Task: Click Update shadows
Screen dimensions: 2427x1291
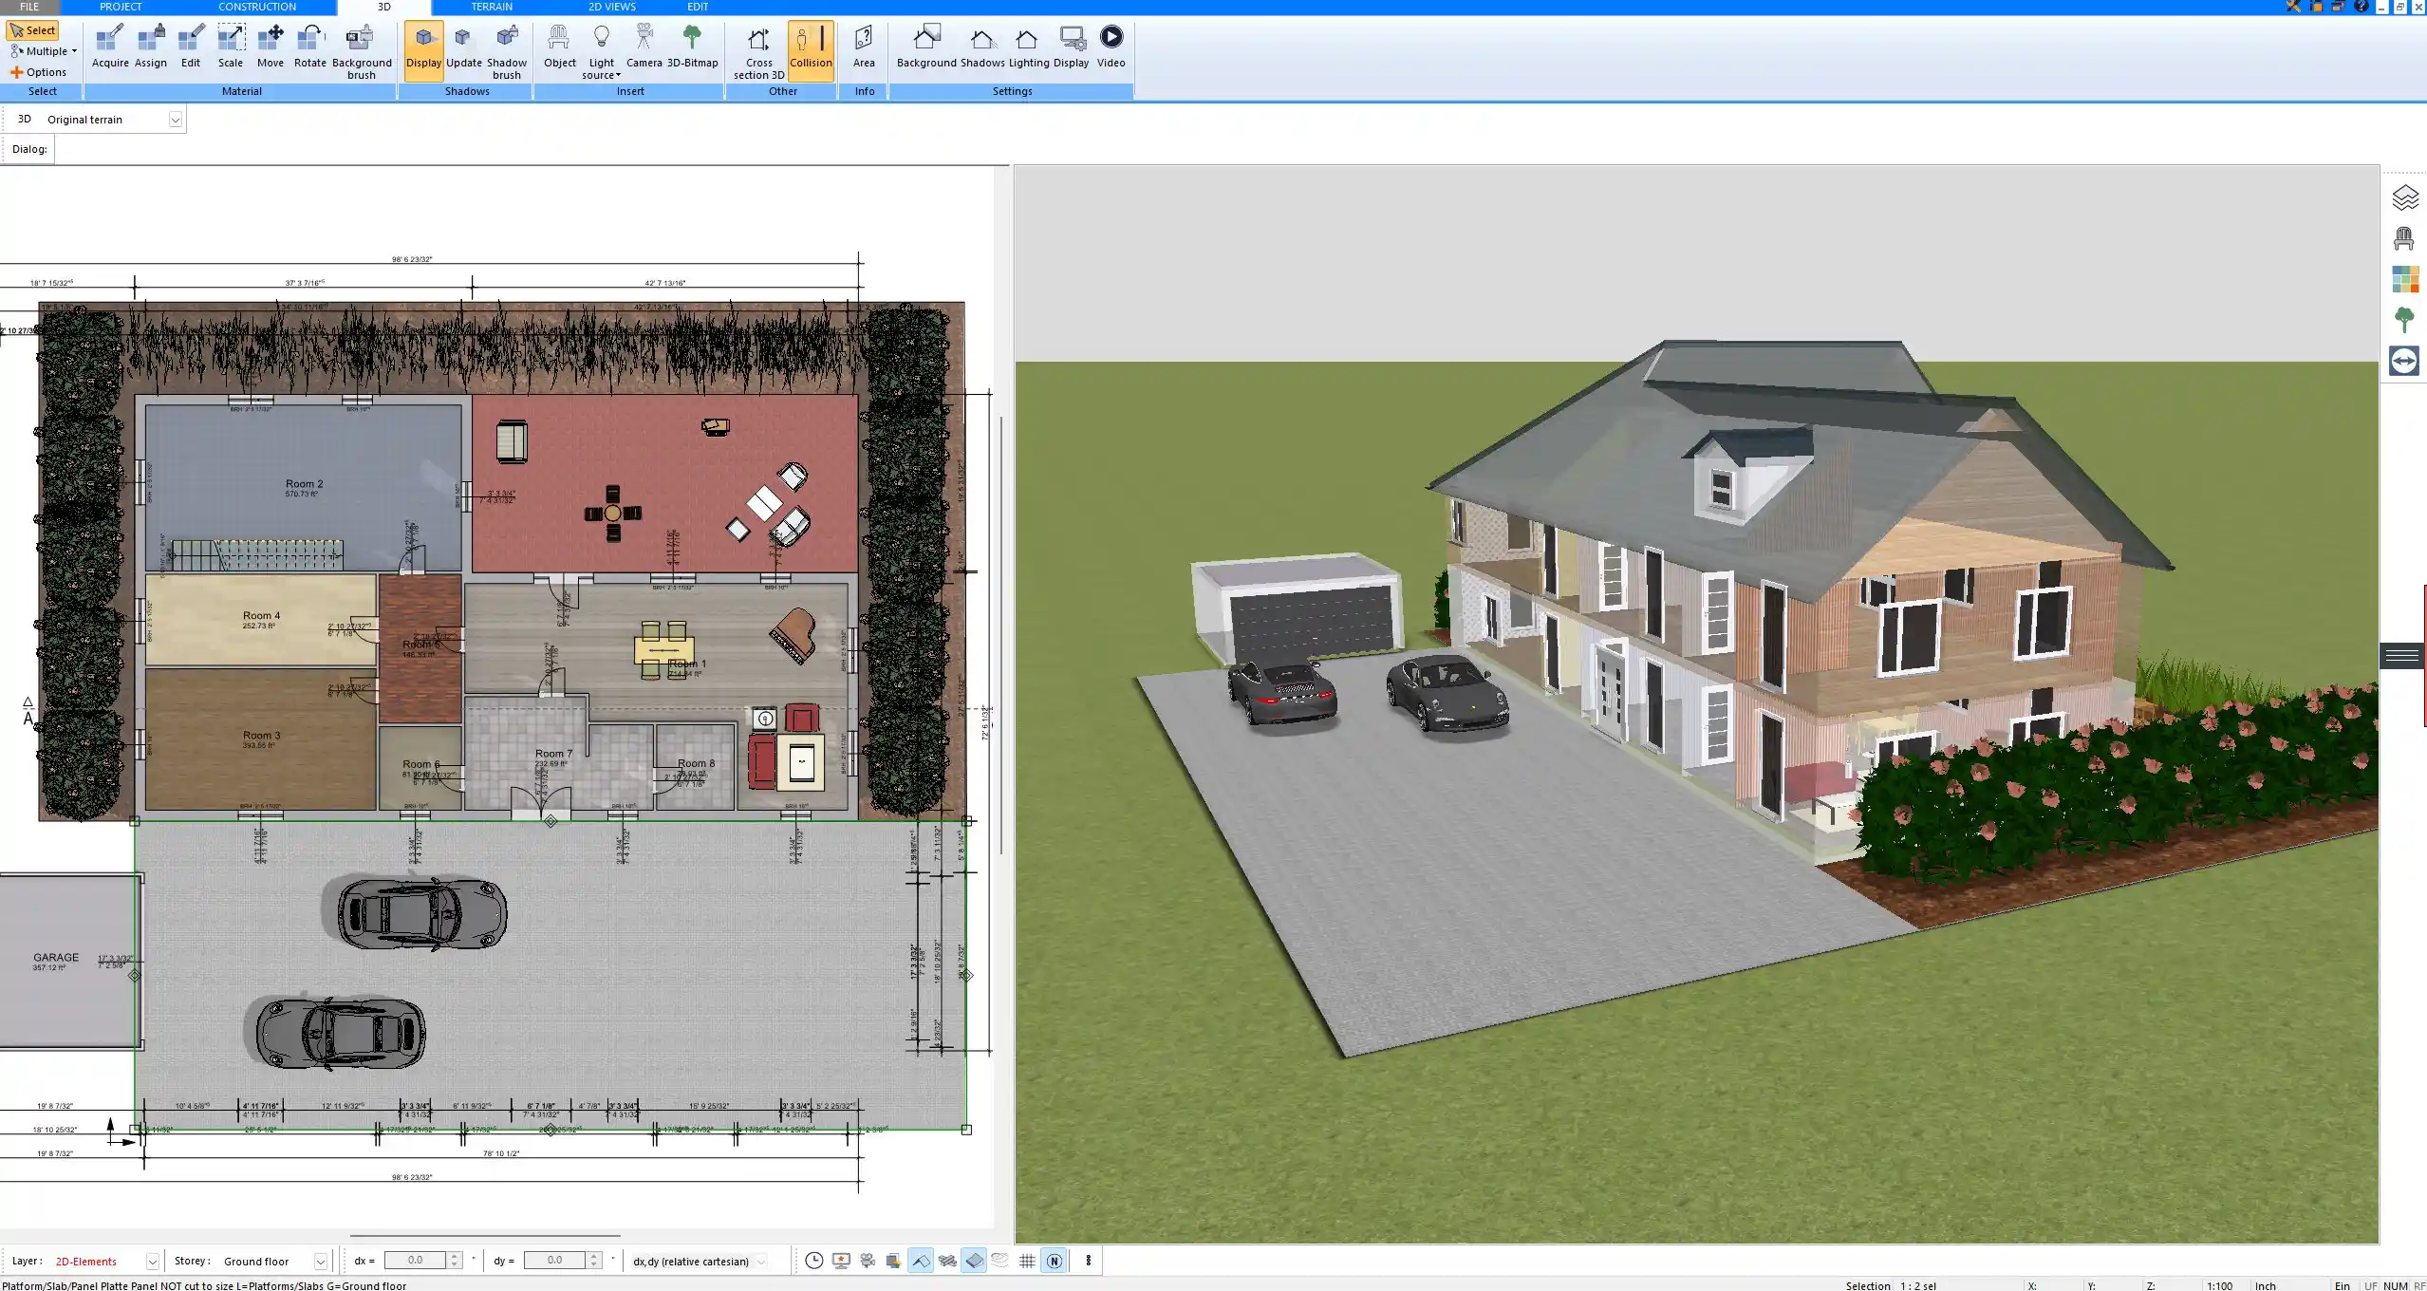Action: pyautogui.click(x=464, y=47)
